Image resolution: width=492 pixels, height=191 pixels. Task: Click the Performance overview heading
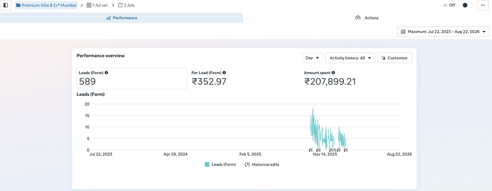pyautogui.click(x=100, y=55)
